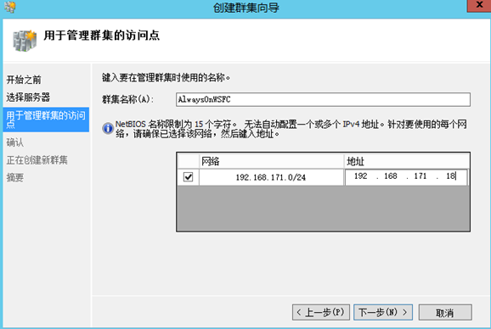
Task: Click the first octet 192 of address
Action: (361, 176)
